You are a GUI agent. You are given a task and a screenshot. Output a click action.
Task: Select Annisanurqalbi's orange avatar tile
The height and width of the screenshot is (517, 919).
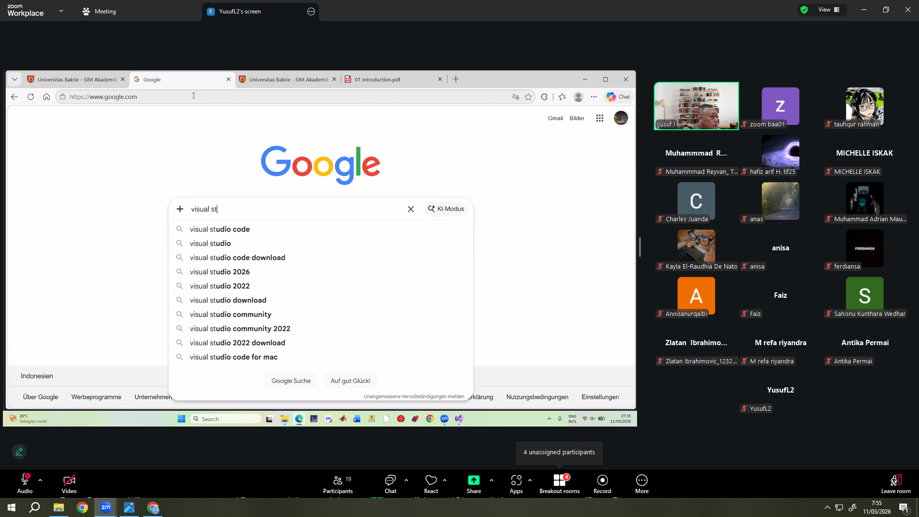(696, 295)
